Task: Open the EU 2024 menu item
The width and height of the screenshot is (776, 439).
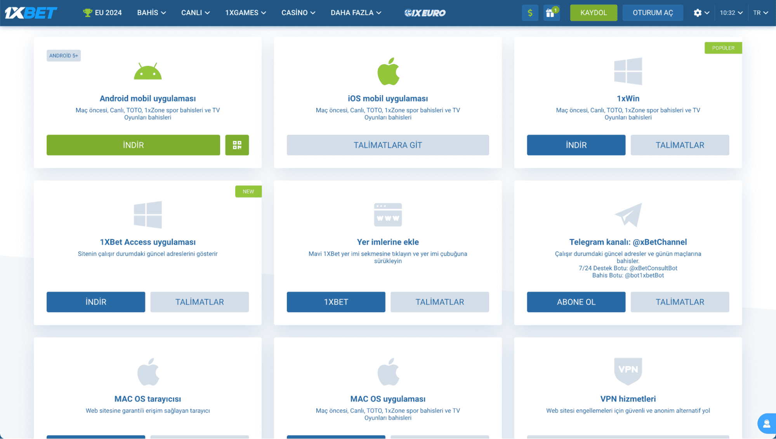Action: tap(102, 13)
